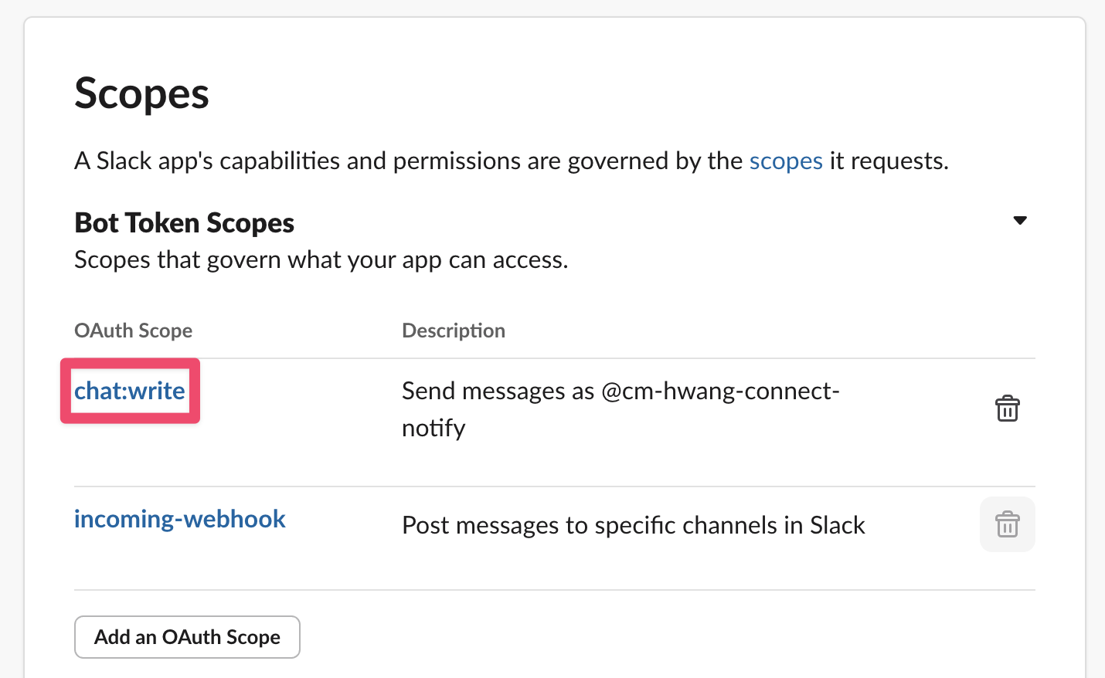The width and height of the screenshot is (1105, 678).
Task: Click "it requests." at end of intro sentence
Action: pos(889,161)
